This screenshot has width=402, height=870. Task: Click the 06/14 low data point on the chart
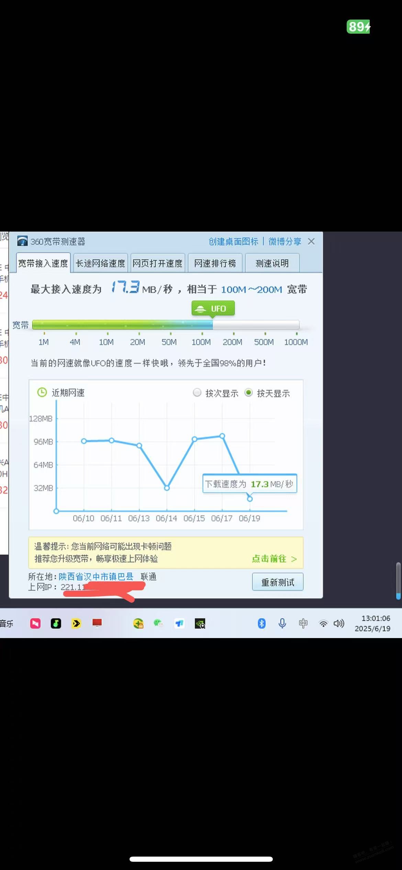click(167, 488)
